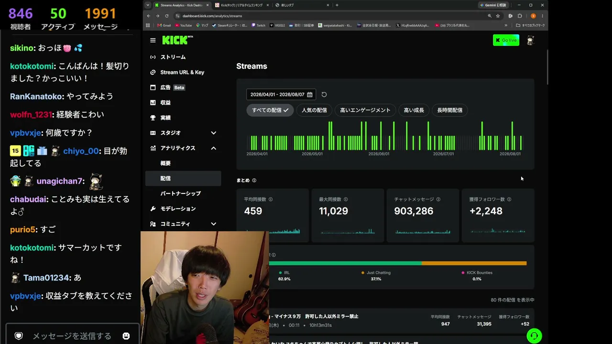Open 配信 under analytics
The width and height of the screenshot is (612, 344).
pos(183,179)
